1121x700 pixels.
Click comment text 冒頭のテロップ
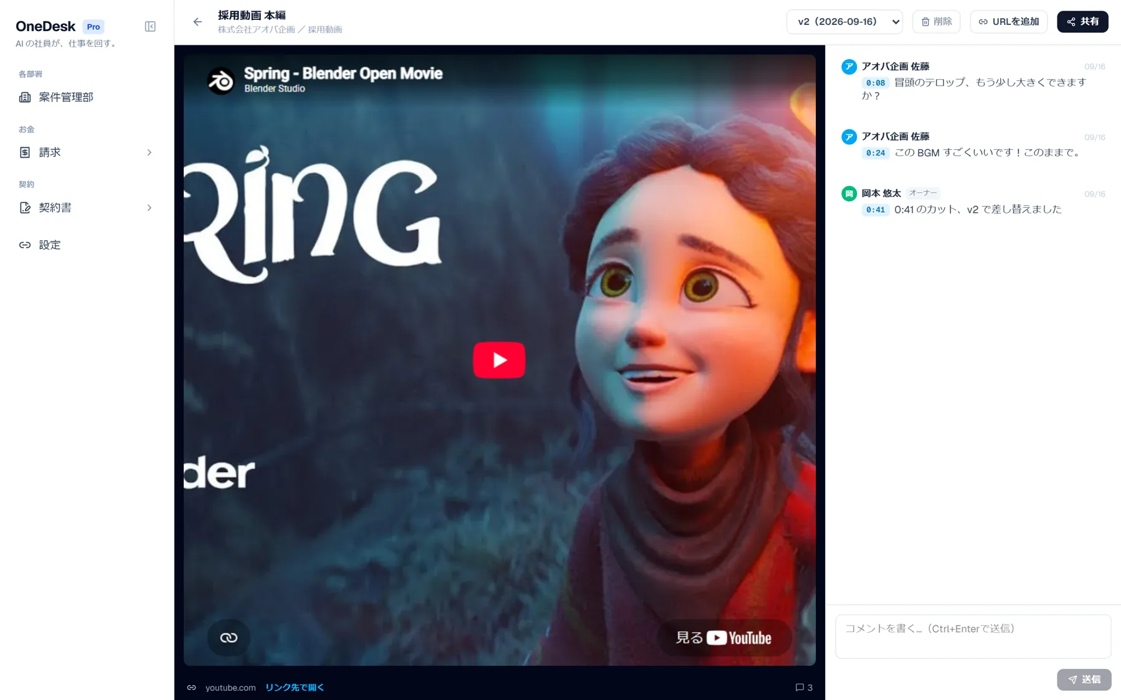(x=975, y=89)
